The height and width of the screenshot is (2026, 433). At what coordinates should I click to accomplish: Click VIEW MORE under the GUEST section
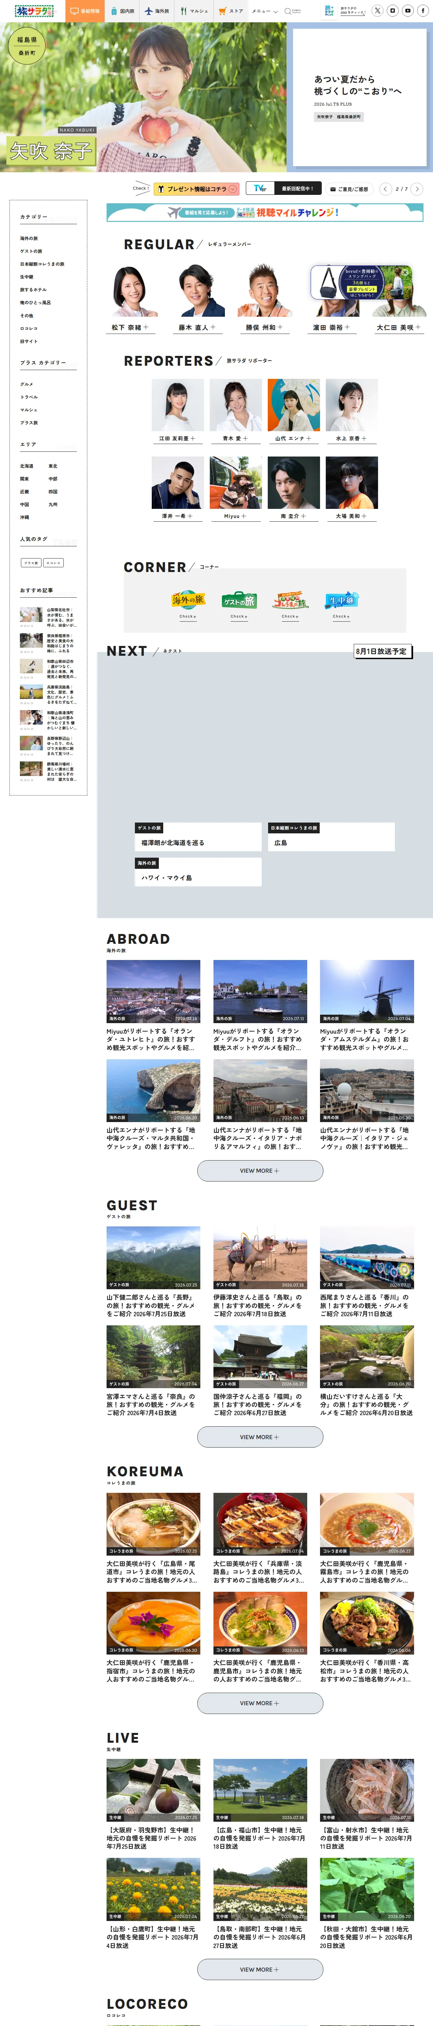click(260, 1437)
